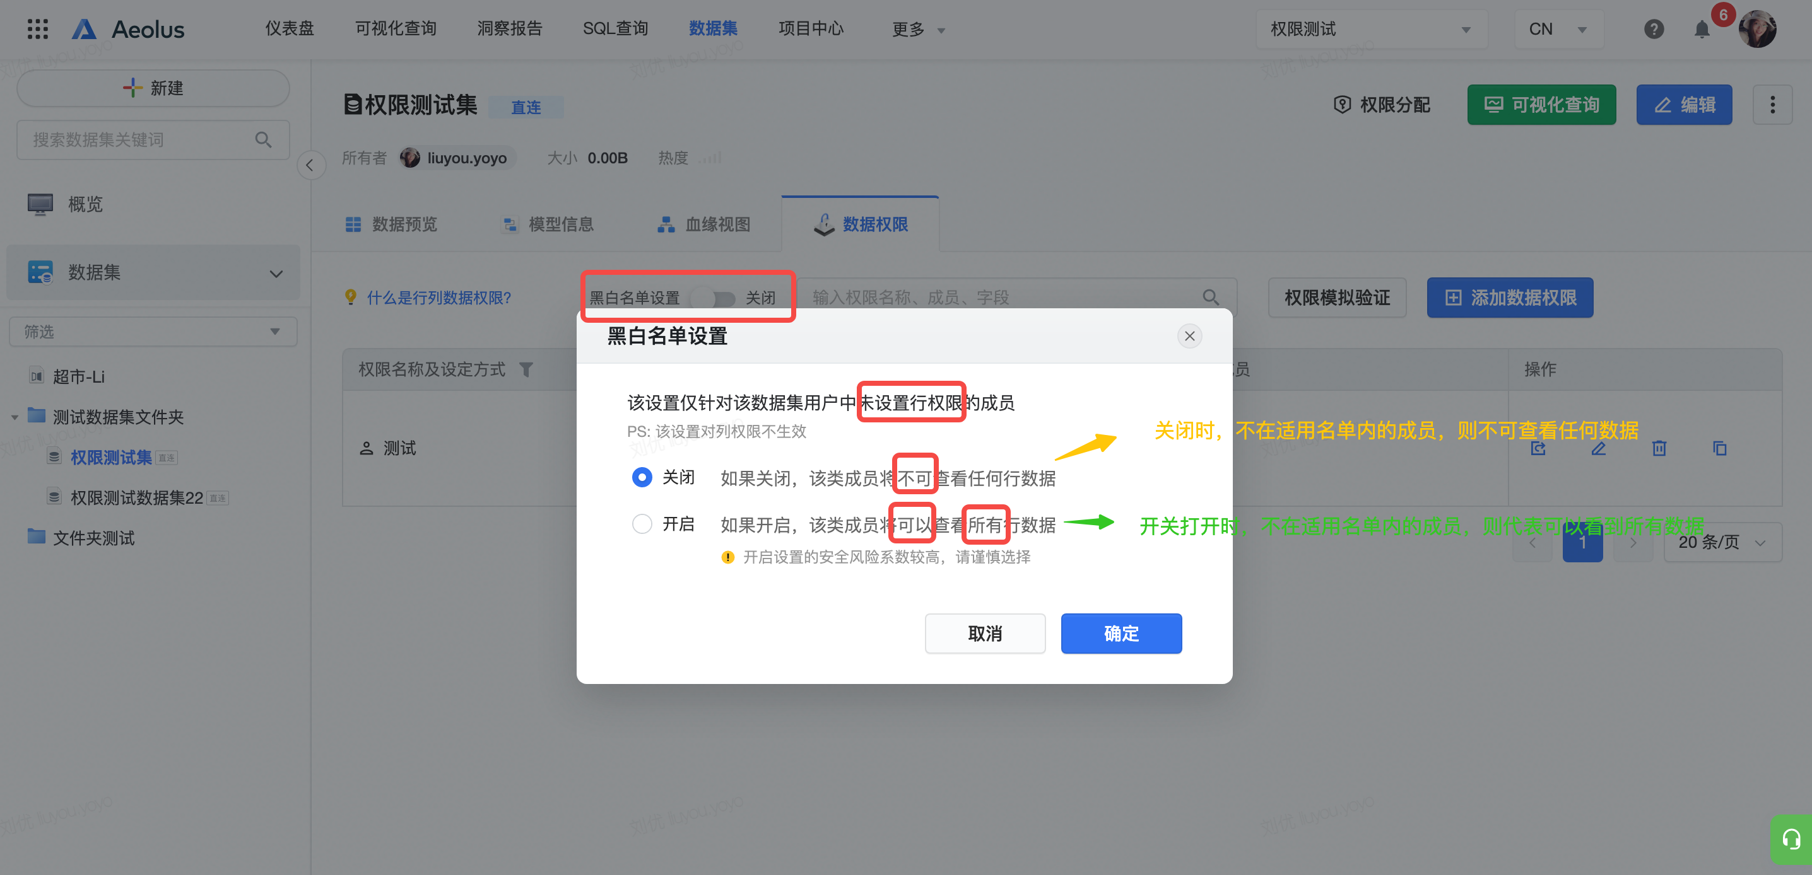Viewport: 1812px width, 875px height.
Task: Select the 关闭 radio option
Action: pyautogui.click(x=642, y=477)
